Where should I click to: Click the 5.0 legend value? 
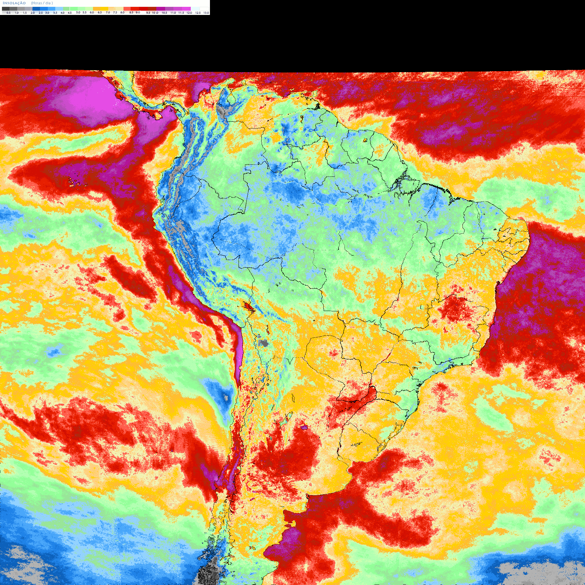(78, 12)
